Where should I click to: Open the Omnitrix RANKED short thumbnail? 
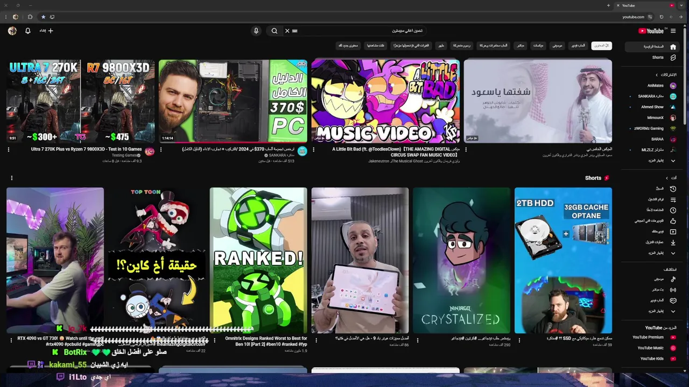click(x=258, y=260)
